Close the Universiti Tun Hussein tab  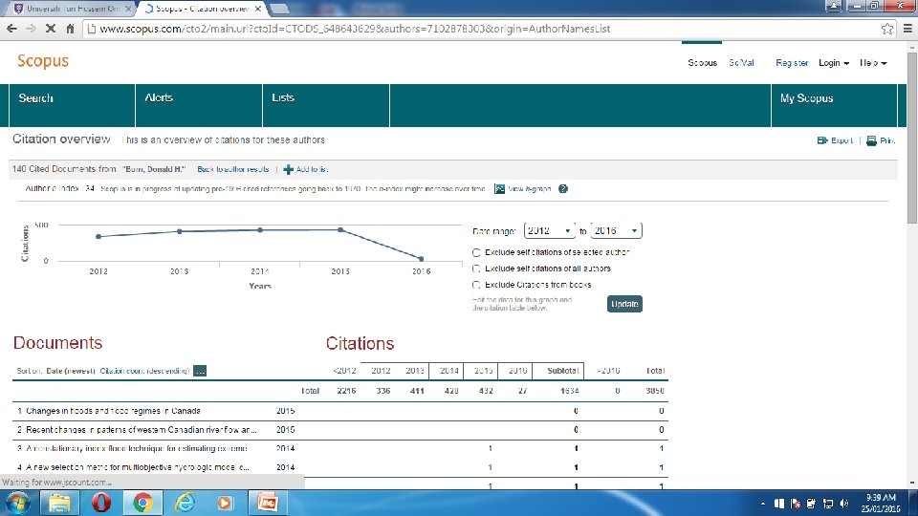pyautogui.click(x=128, y=9)
